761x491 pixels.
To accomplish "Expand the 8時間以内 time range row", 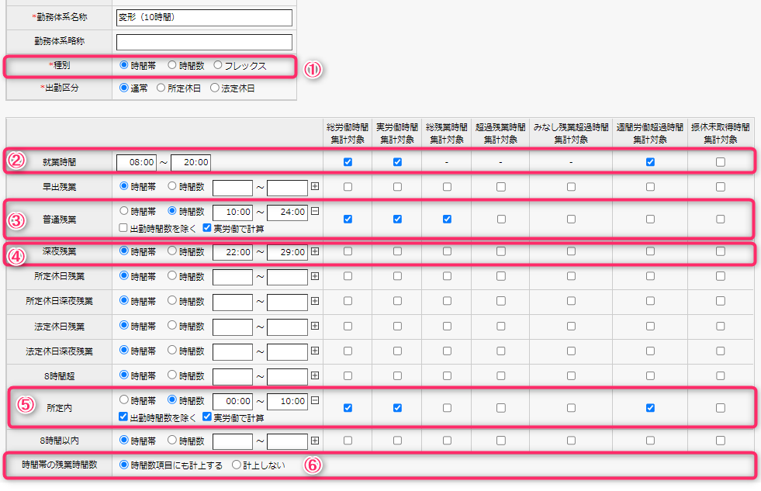I will [x=314, y=441].
